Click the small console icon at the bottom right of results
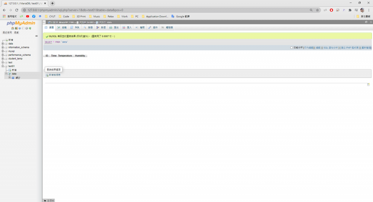 [368, 84]
